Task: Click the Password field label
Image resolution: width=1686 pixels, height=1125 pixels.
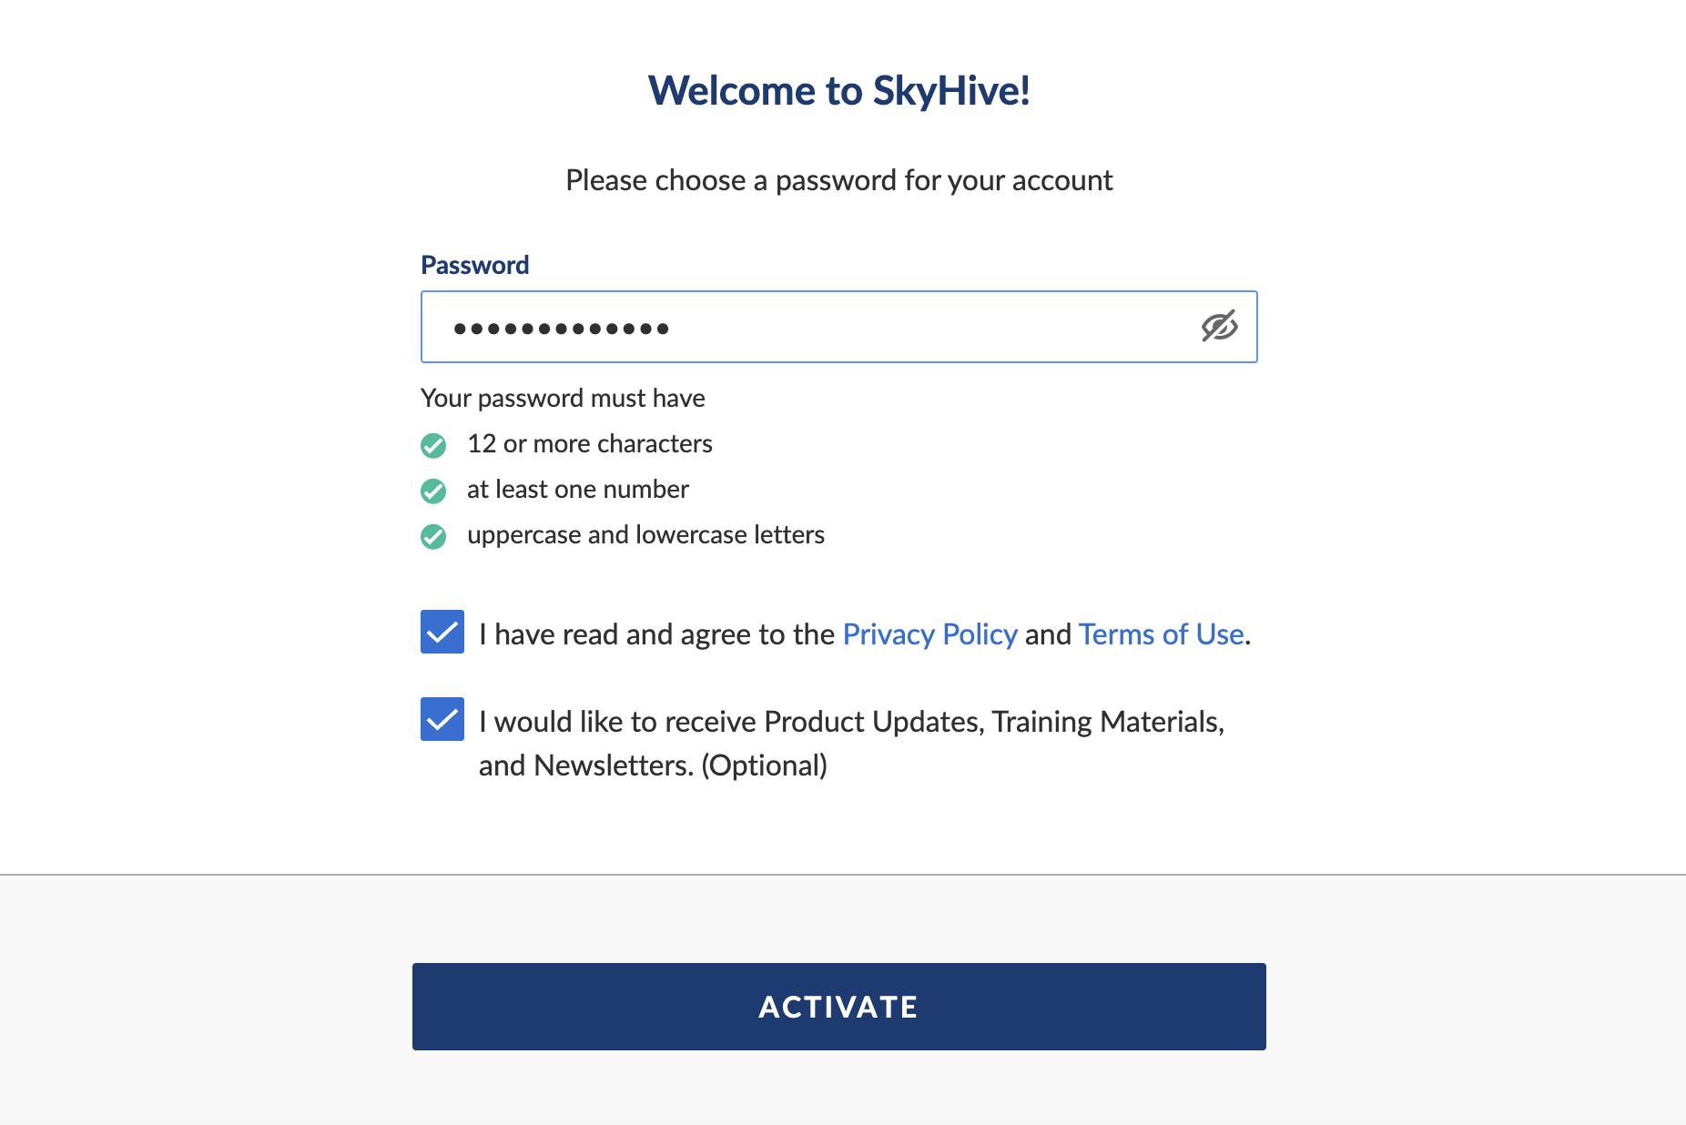Action: point(474,265)
